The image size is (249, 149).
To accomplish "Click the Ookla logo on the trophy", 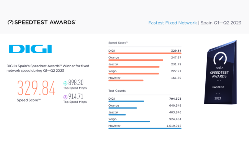I will 219,68.
